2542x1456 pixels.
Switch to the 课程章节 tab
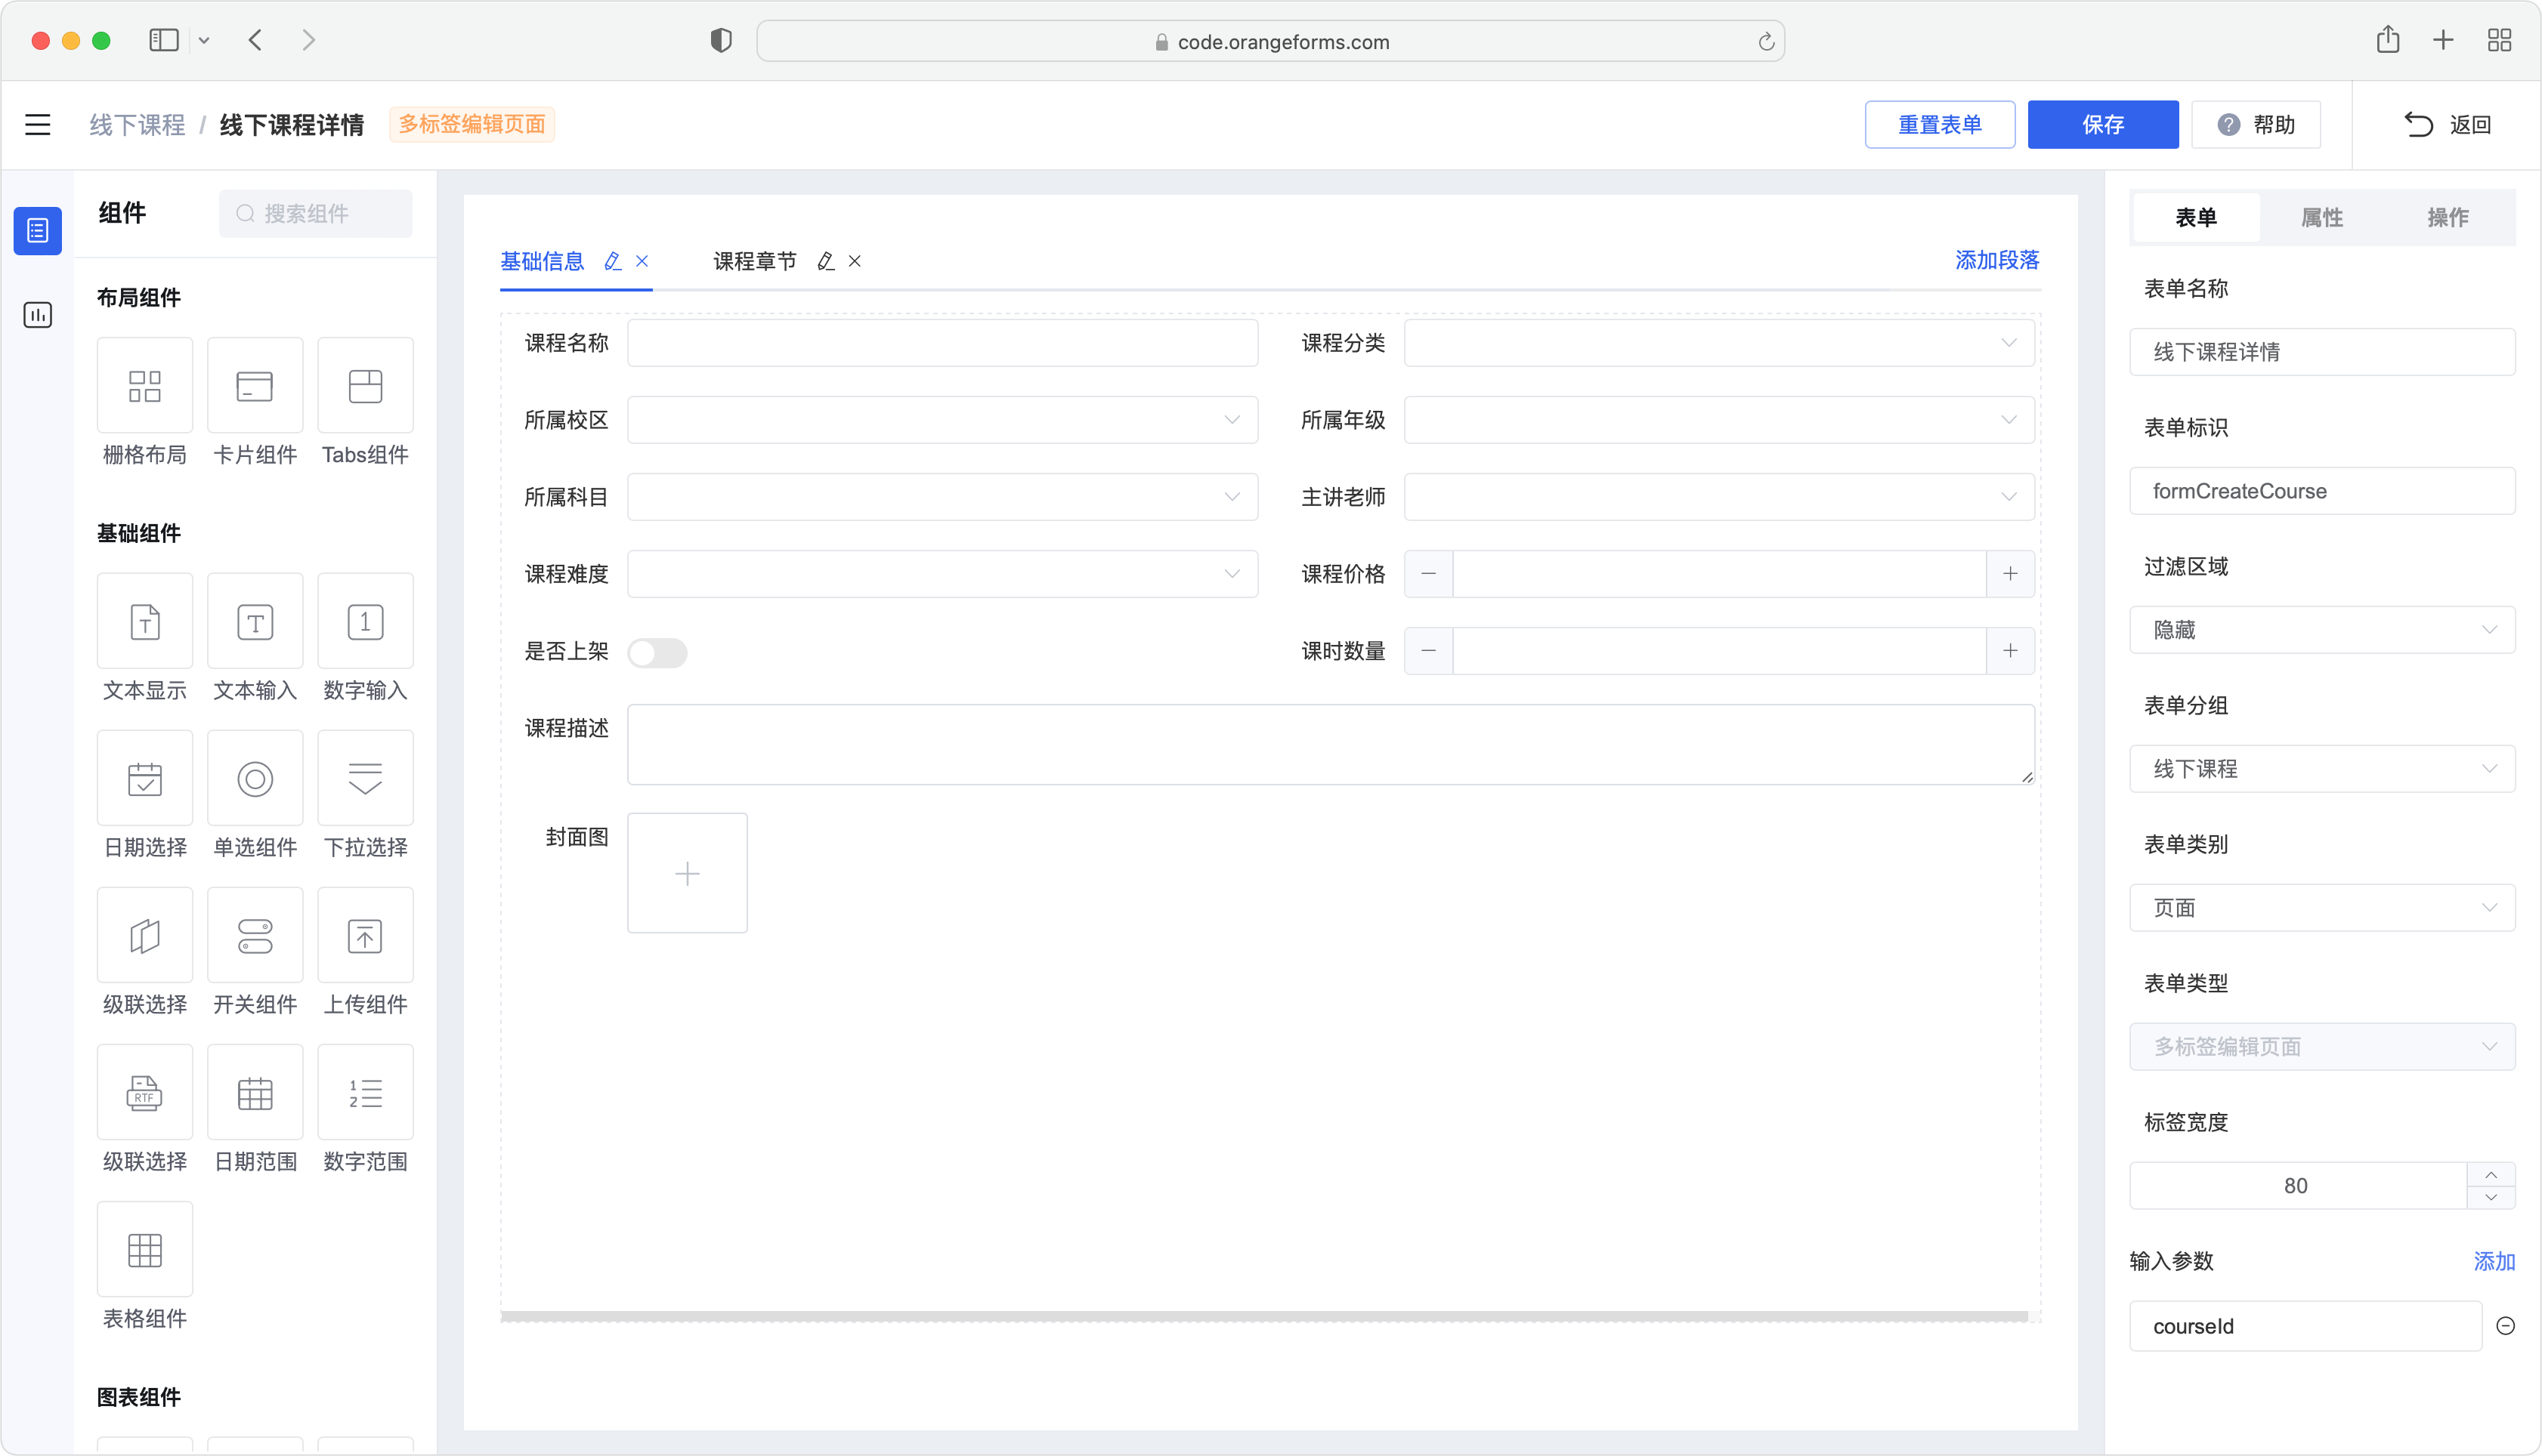coord(754,261)
